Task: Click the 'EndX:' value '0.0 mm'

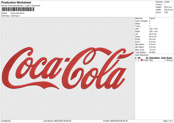Action: [152, 39]
